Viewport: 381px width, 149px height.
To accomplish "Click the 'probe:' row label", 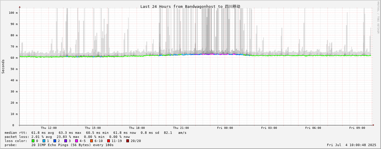I will (x=11, y=145).
